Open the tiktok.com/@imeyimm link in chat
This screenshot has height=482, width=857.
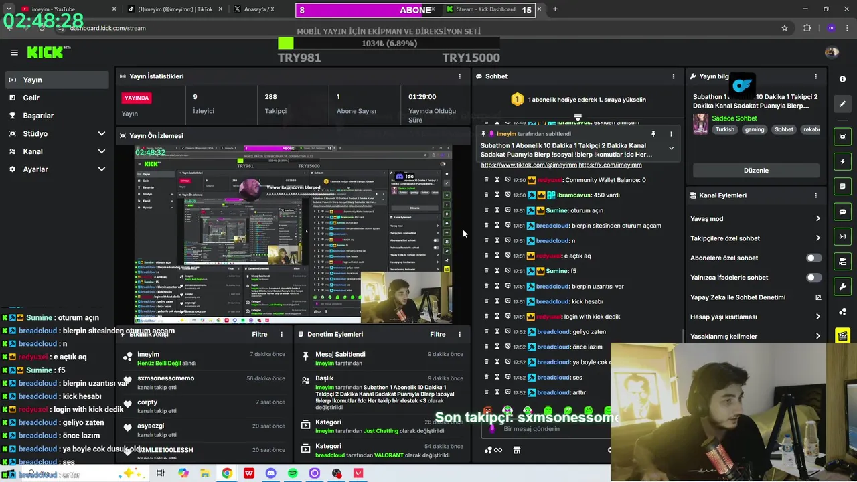tap(529, 165)
